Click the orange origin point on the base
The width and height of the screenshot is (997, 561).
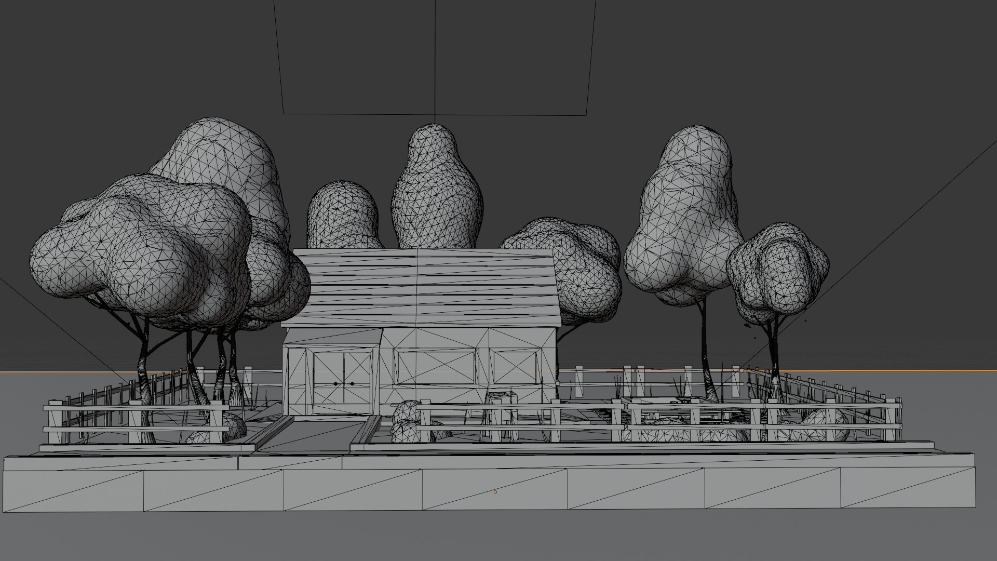click(495, 492)
